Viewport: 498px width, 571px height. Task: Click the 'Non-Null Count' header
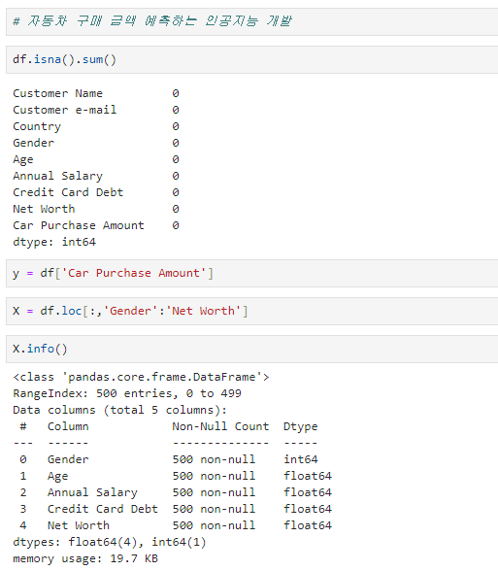tap(220, 426)
